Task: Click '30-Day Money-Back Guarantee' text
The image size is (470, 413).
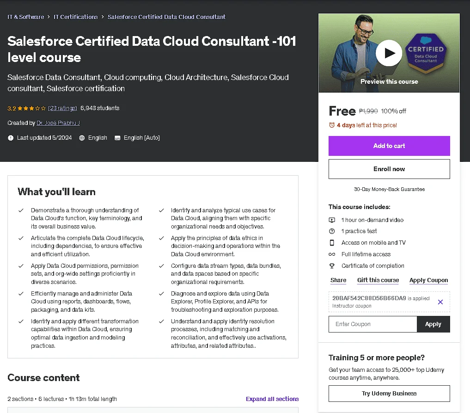Action: pos(389,189)
